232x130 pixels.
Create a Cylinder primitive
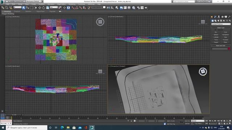(216, 37)
